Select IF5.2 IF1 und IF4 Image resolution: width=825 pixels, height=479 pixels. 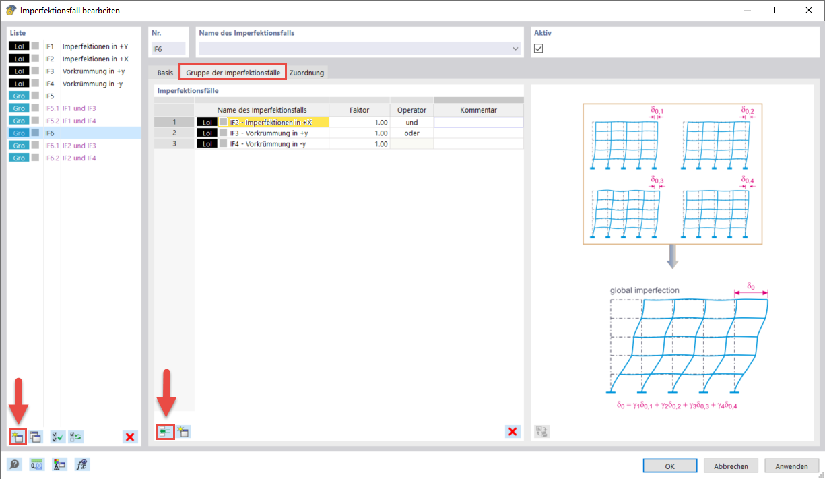pyautogui.click(x=74, y=121)
